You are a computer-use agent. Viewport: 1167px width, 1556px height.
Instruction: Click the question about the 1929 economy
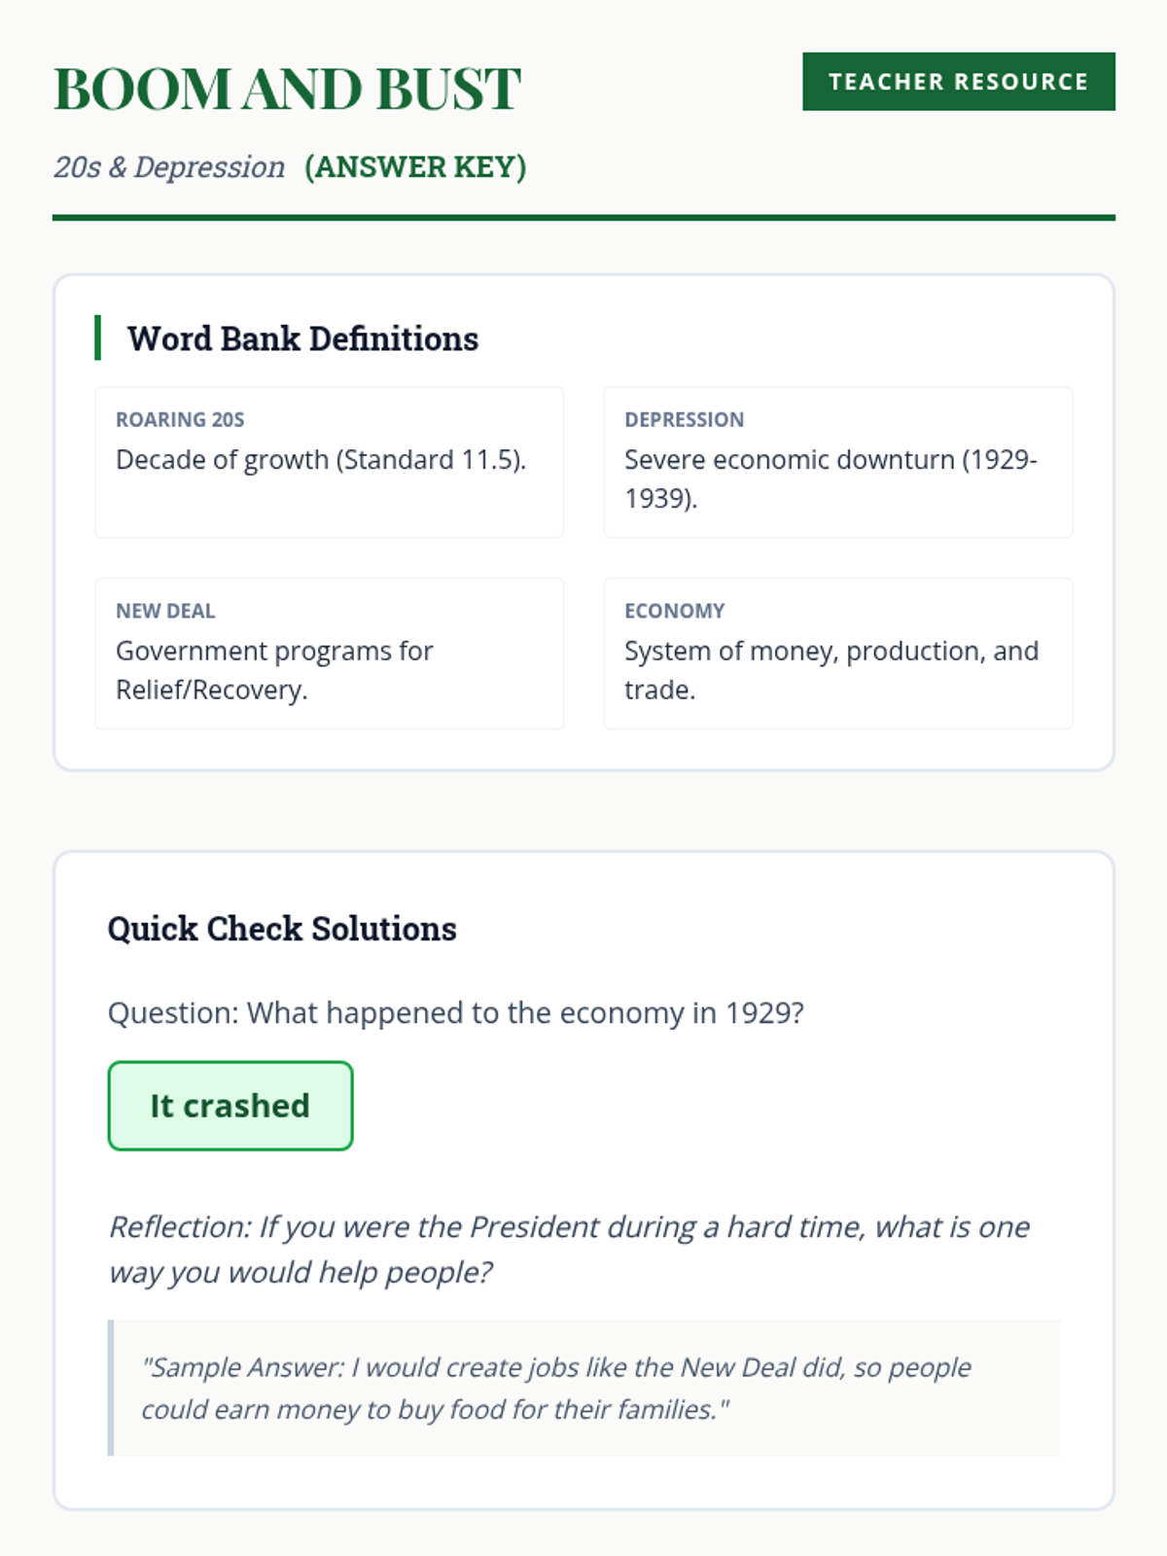455,1013
